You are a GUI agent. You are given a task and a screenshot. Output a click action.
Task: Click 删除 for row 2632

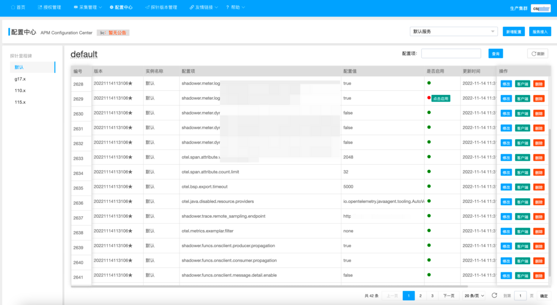click(x=539, y=143)
